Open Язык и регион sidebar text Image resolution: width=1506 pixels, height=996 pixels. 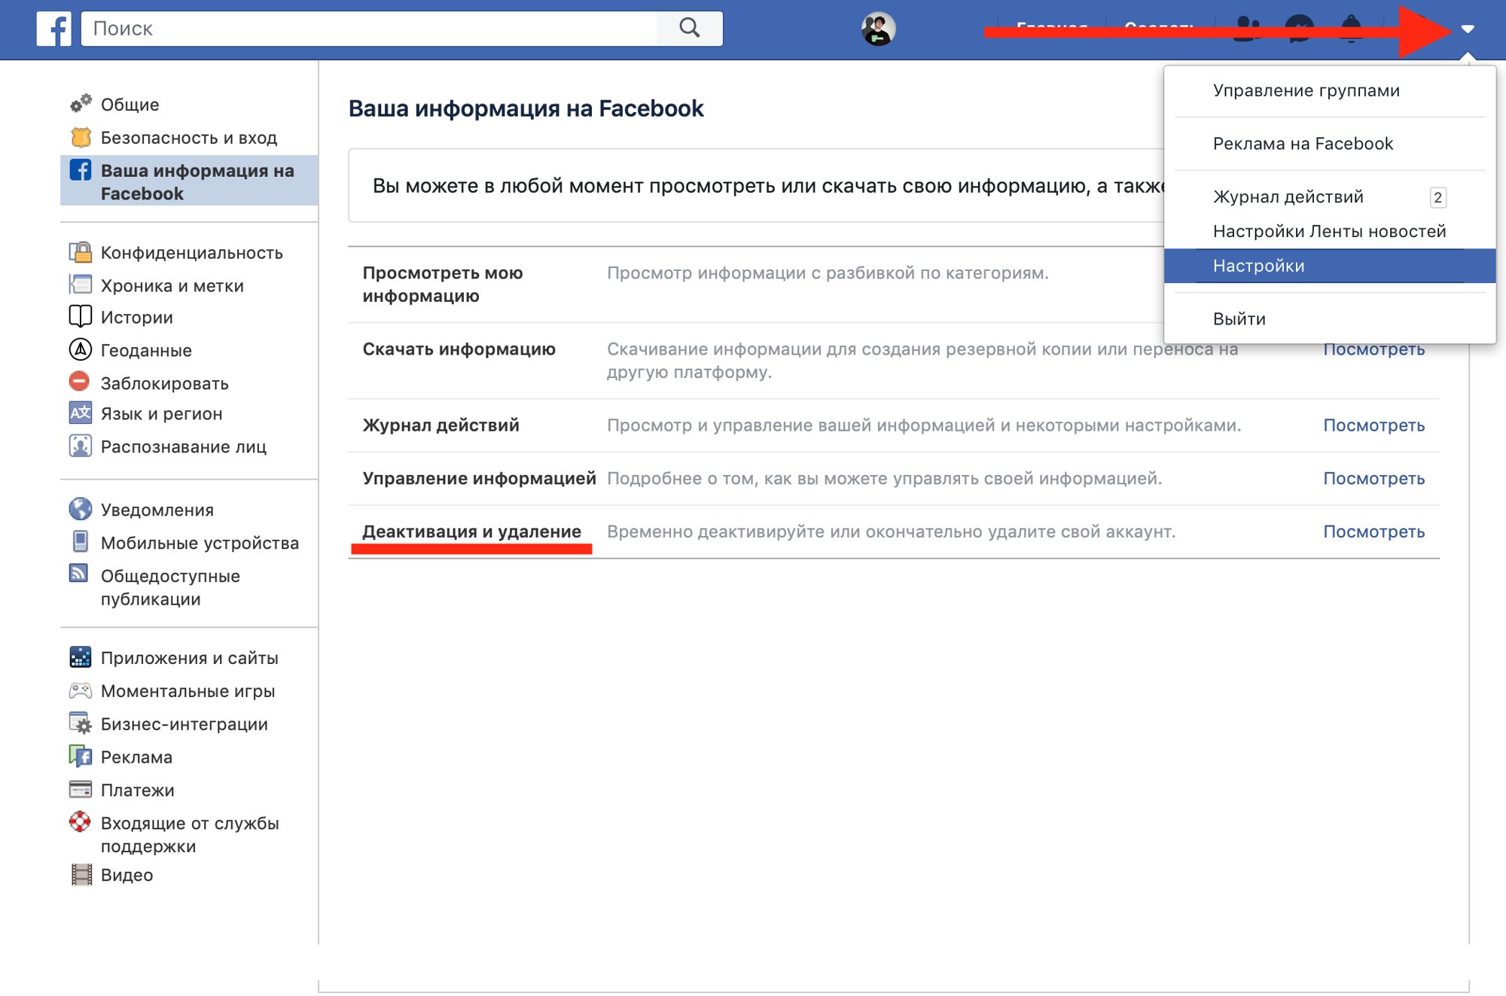tap(162, 414)
